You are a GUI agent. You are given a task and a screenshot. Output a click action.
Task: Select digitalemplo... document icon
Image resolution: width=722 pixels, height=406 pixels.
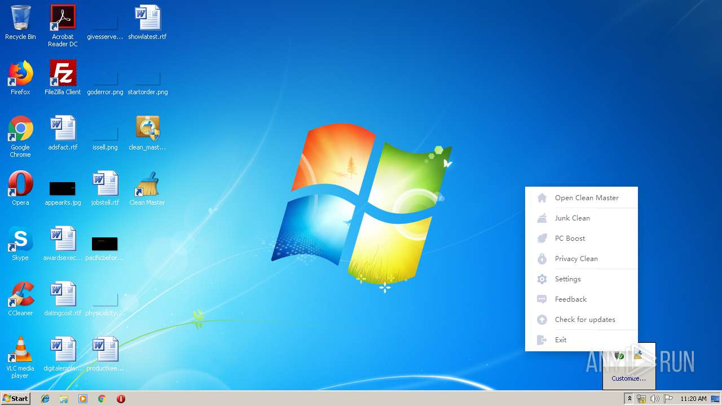tap(63, 355)
